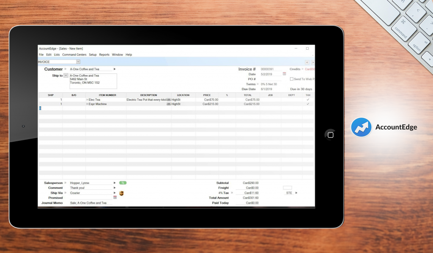Screen dimensions: 433x253
Task: Enable Send To Web checkbox
Action: coord(291,79)
